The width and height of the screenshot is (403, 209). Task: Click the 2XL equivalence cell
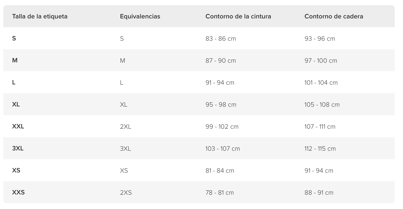126,127
